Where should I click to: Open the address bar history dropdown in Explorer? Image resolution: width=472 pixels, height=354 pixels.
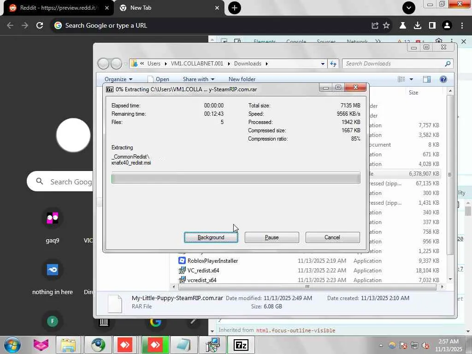click(323, 64)
